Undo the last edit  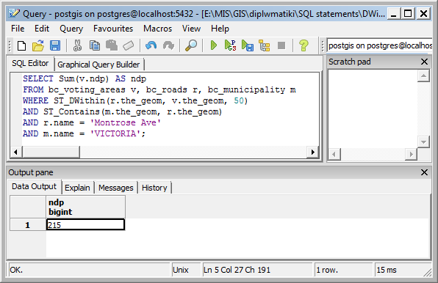151,45
